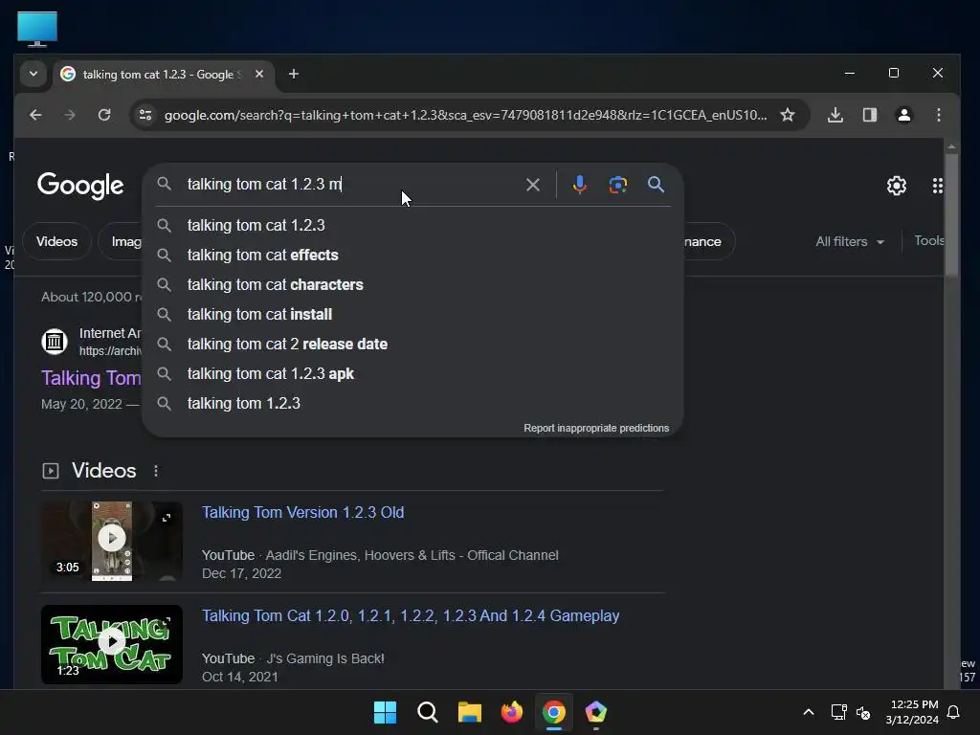Show hidden tray icons chevron
The width and height of the screenshot is (980, 735).
[808, 712]
